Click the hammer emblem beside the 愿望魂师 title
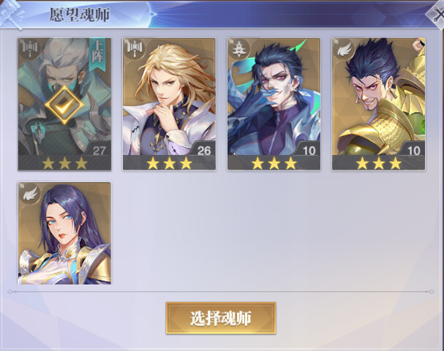 tap(11, 14)
